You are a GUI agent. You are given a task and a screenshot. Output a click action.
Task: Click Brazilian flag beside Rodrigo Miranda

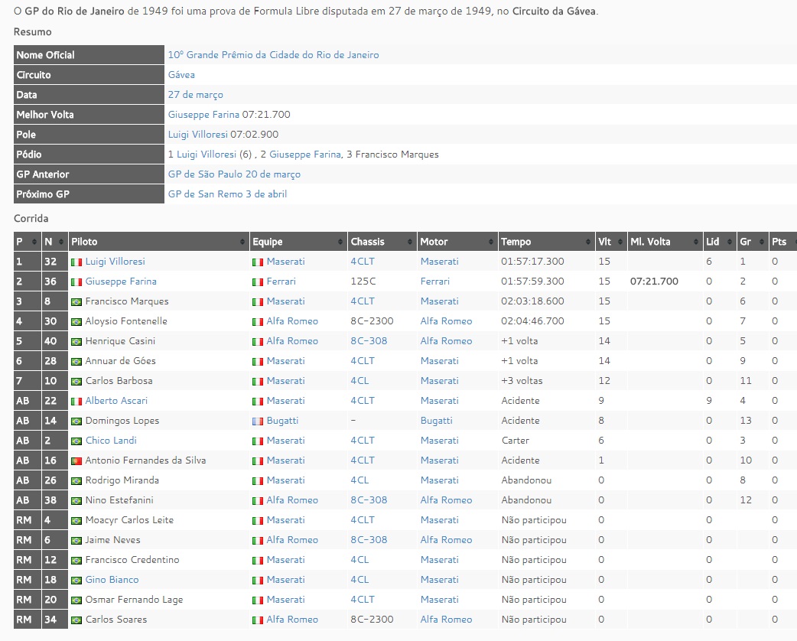tap(76, 481)
